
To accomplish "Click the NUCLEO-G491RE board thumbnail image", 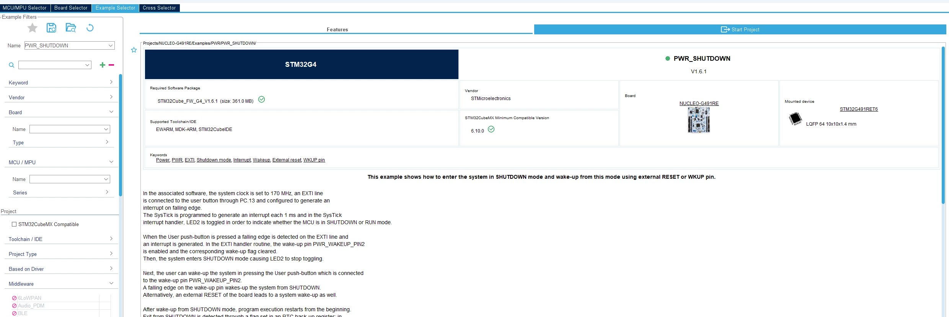I will [699, 120].
